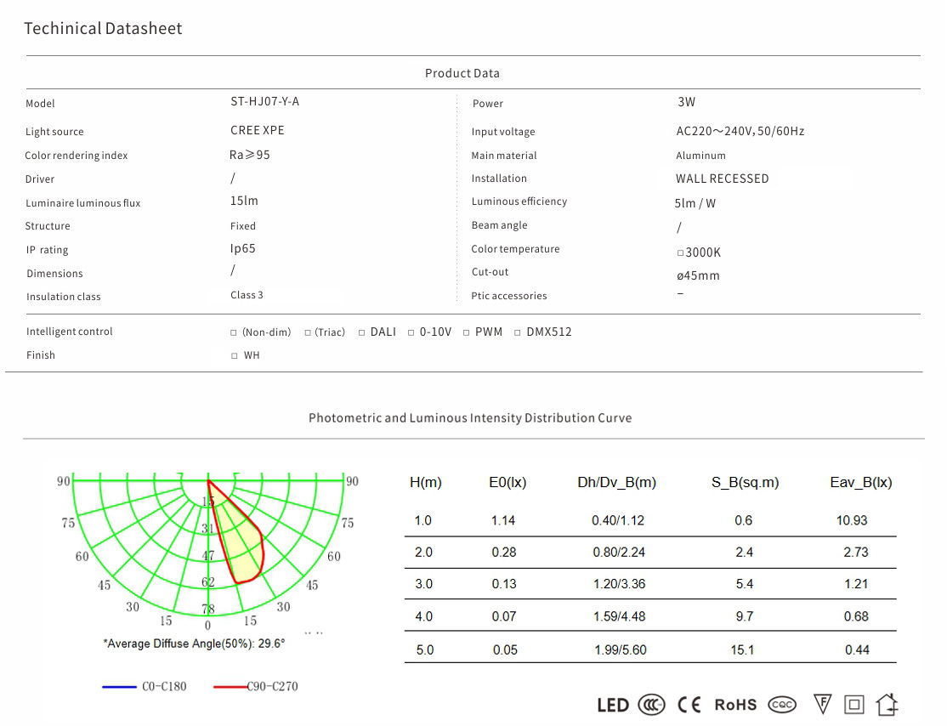Toggle the PWM control checkbox
Screen dimensions: 947x726
[x=467, y=332]
